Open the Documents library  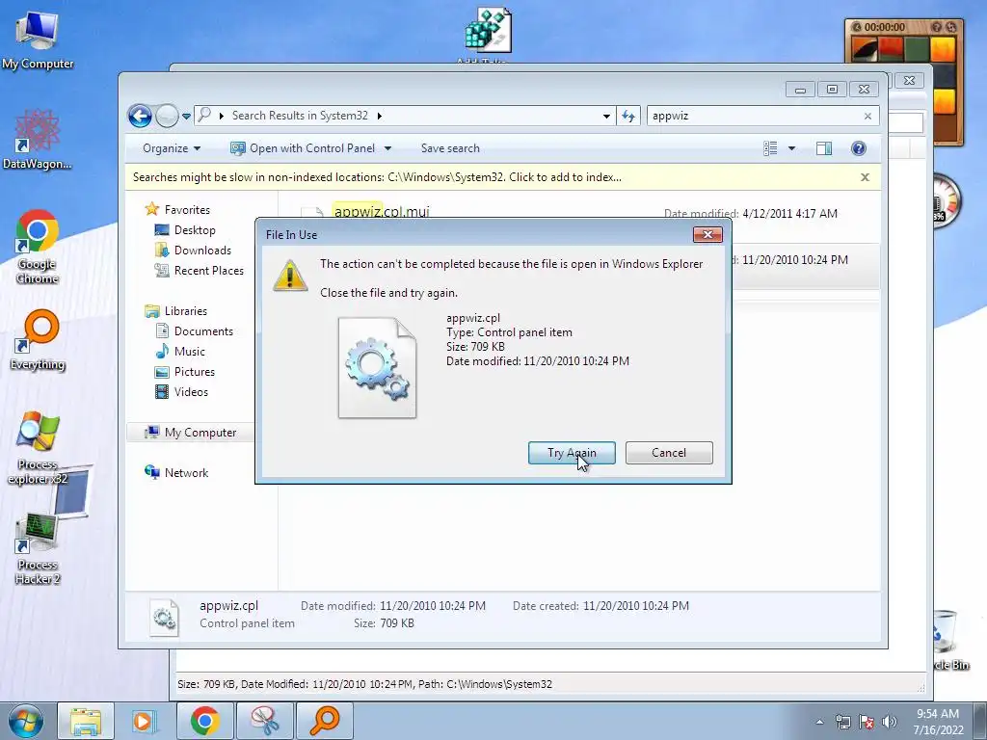point(194,331)
